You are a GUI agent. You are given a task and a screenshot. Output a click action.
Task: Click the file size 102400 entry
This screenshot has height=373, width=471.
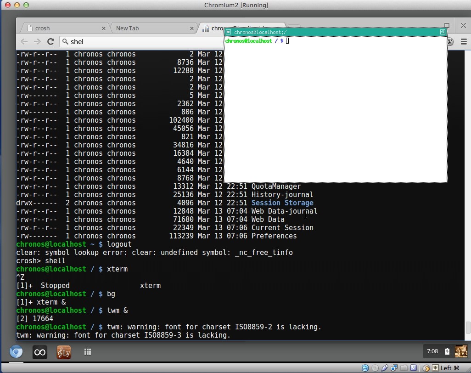point(181,120)
